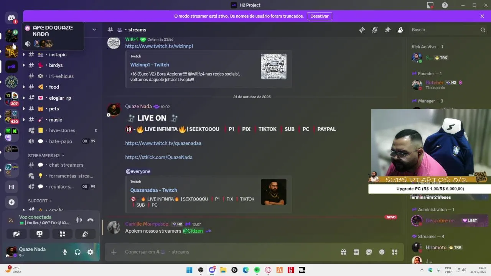Expand the server name dropdown chevron

click(x=94, y=30)
